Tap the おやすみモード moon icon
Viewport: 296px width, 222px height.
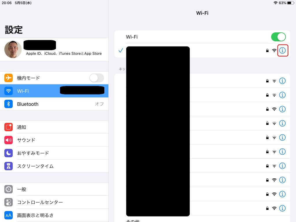9,153
